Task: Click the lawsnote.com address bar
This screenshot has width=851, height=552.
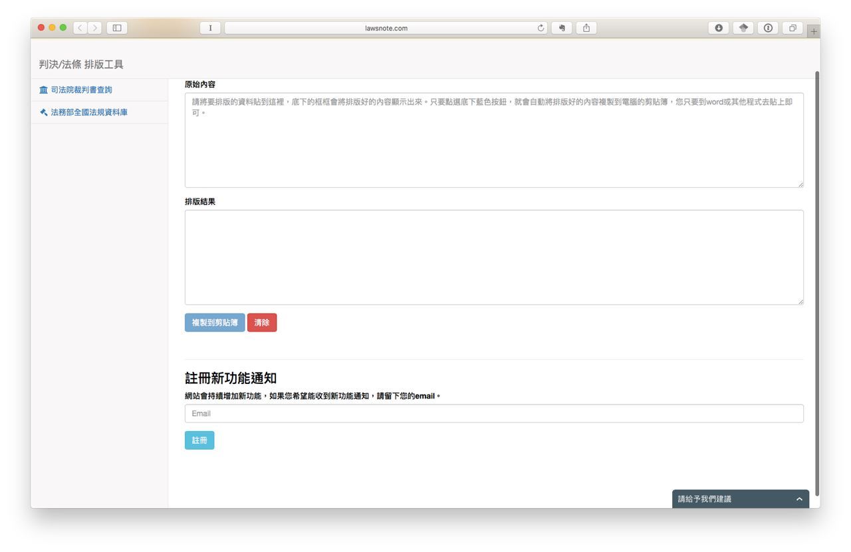Action: pos(386,28)
